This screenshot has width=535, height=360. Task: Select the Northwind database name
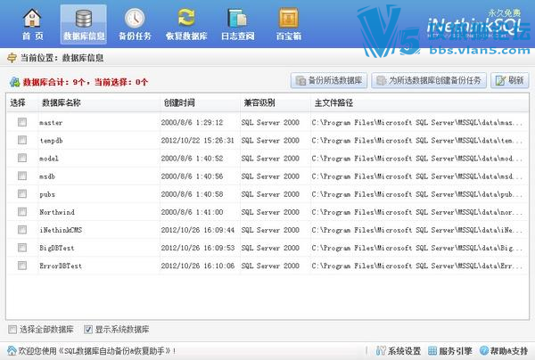tap(57, 212)
